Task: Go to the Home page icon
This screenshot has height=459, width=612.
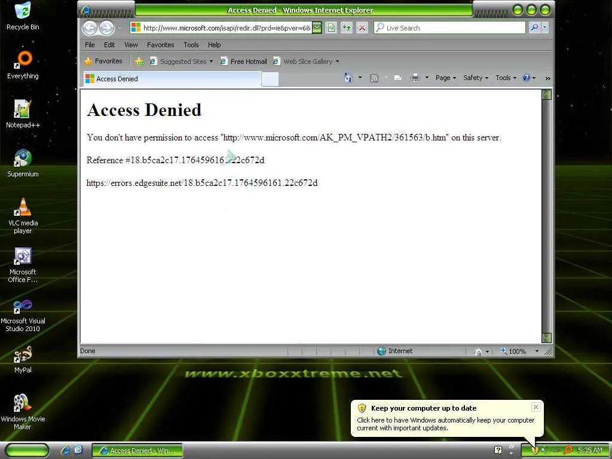Action: [x=348, y=78]
